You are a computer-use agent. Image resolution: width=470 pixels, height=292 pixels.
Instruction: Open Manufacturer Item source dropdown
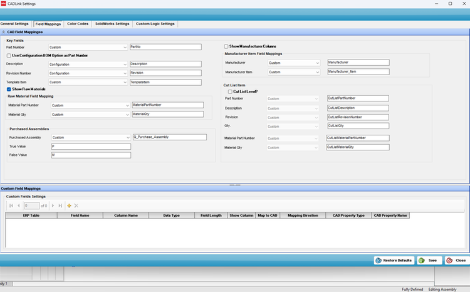(294, 72)
